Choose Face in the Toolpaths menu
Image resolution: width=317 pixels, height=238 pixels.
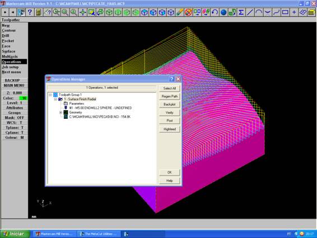(6, 46)
